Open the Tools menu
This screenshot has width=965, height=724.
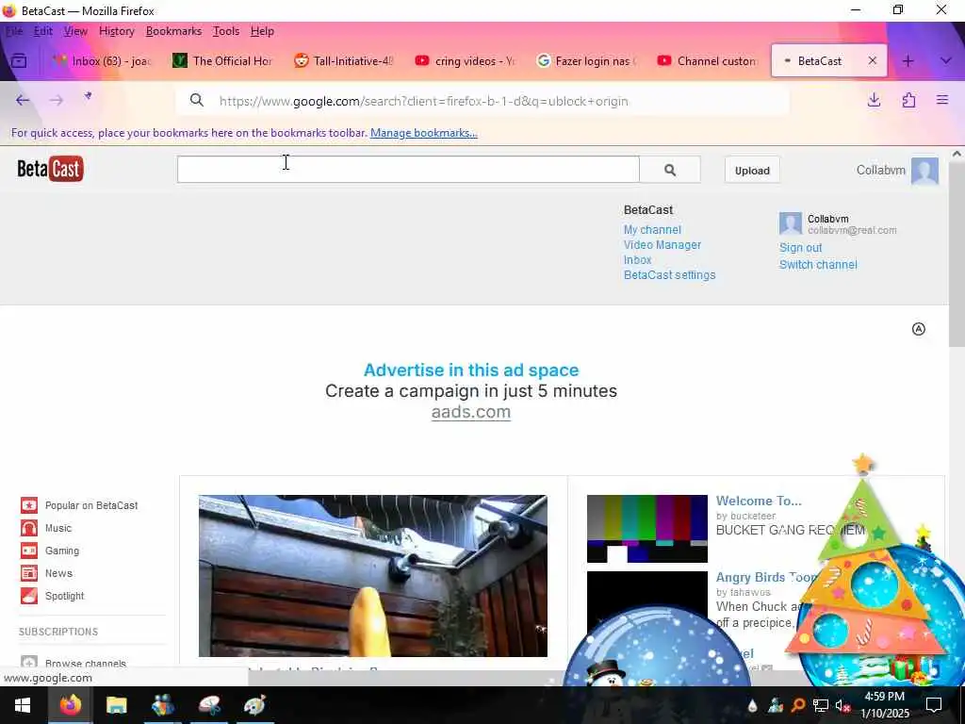click(226, 31)
